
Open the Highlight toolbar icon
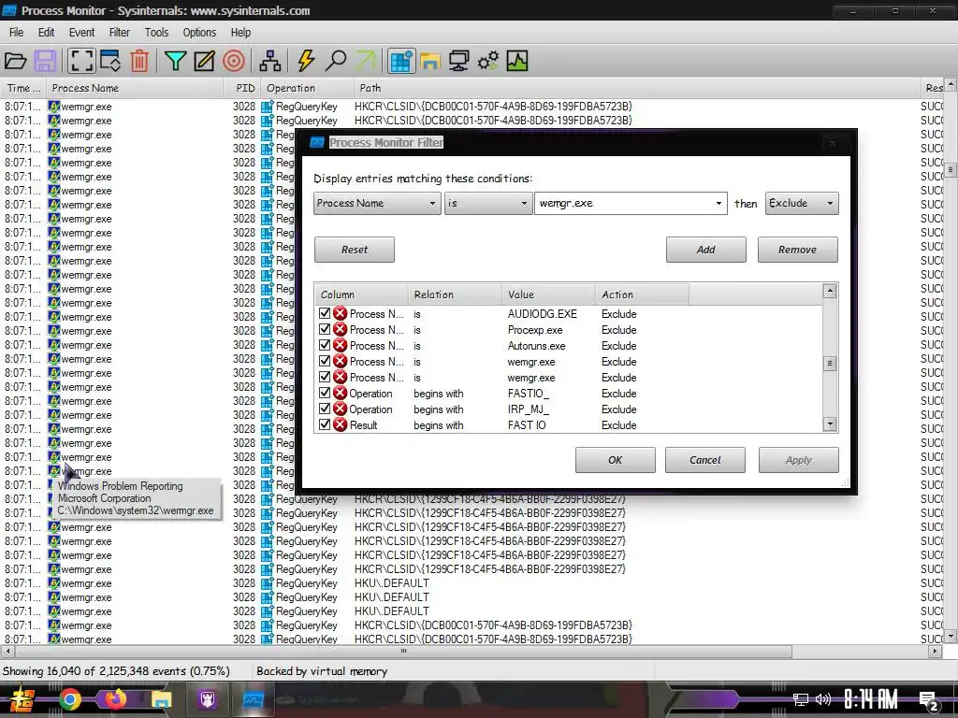pyautogui.click(x=204, y=61)
